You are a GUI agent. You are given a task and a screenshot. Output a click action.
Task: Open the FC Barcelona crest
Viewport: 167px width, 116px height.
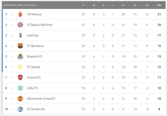[20, 46]
